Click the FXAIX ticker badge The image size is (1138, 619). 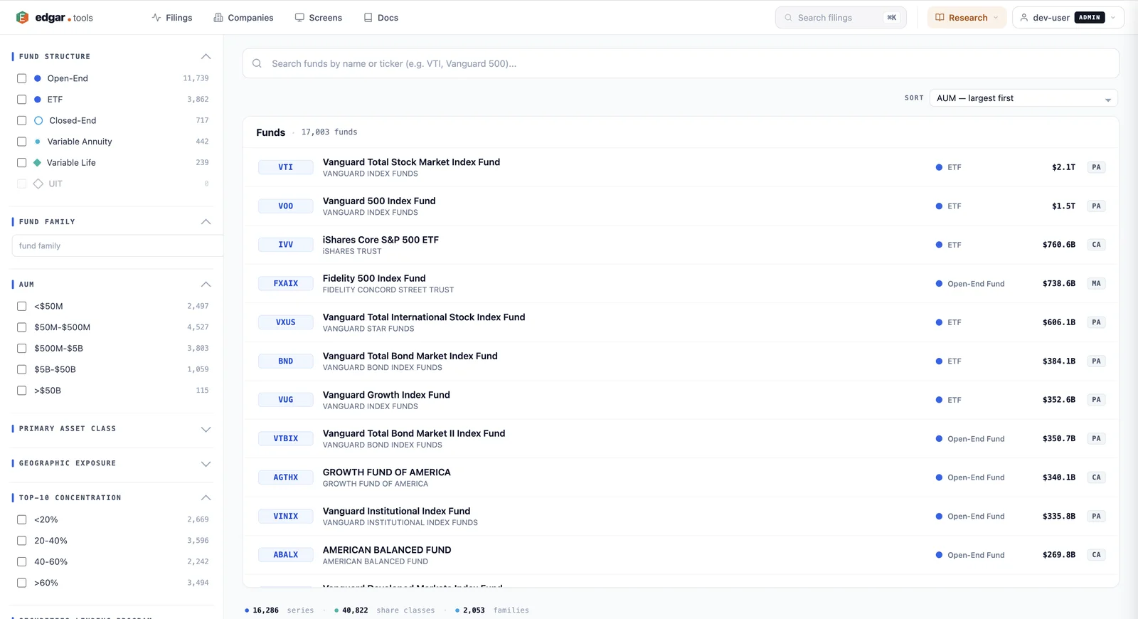click(285, 284)
